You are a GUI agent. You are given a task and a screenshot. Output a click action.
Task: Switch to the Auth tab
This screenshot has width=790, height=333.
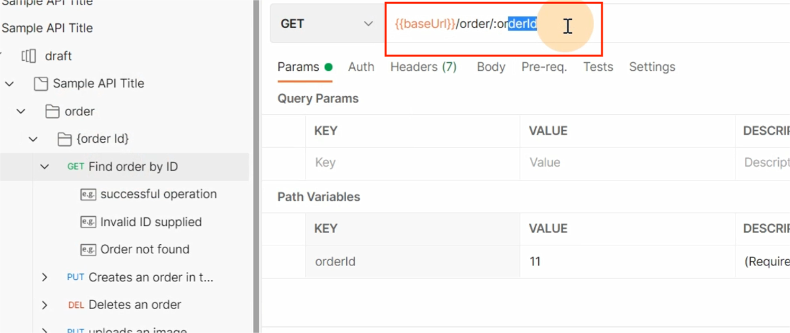point(361,67)
